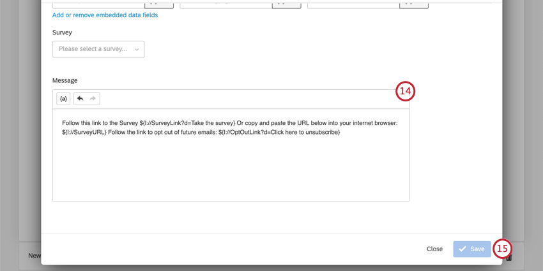The image size is (543, 271).
Task: Click the trash icon behind the dialog
Action: click(509, 258)
